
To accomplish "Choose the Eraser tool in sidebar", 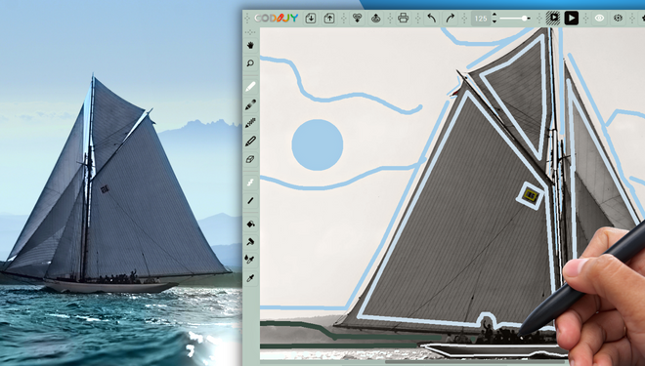I will click(250, 159).
